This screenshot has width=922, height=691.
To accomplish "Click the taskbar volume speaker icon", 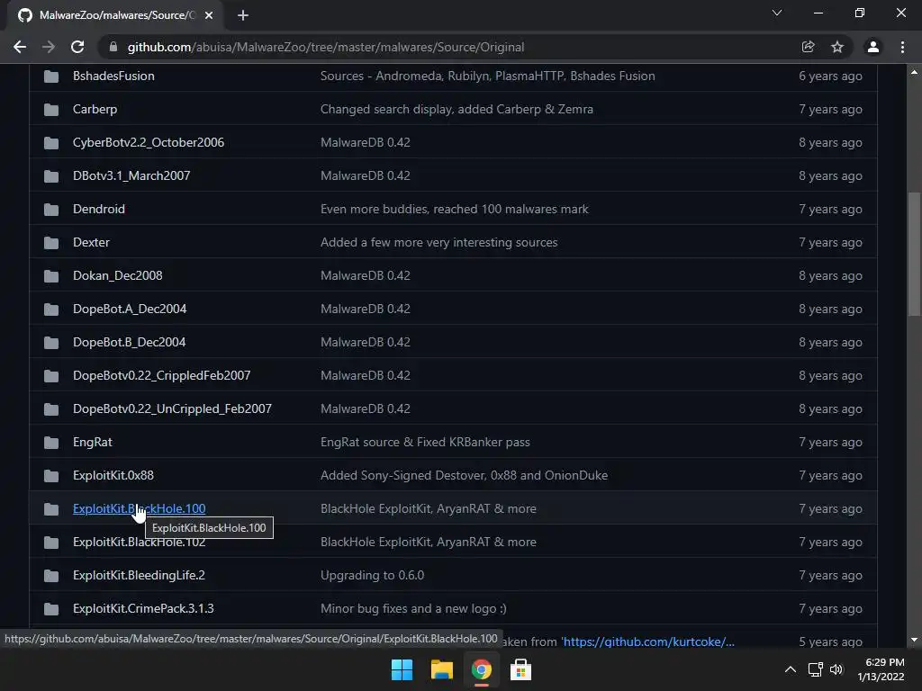I will click(x=836, y=669).
